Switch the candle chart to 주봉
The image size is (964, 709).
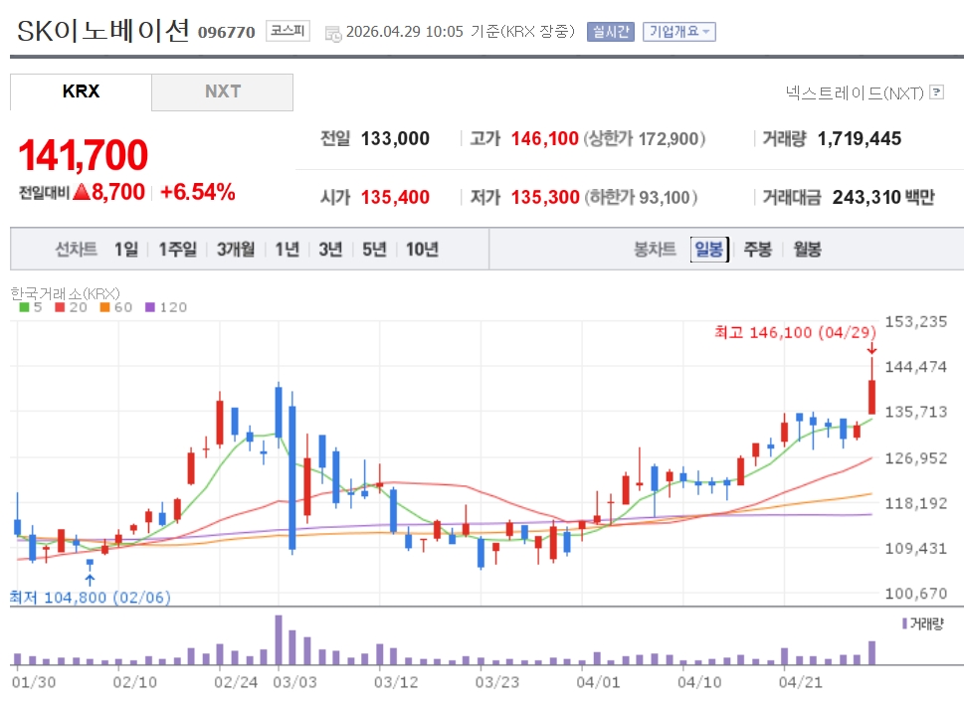click(x=757, y=249)
